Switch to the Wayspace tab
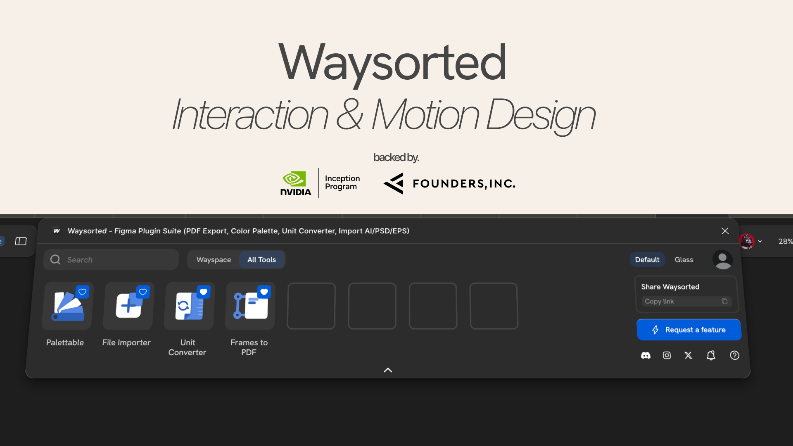 [x=214, y=260]
